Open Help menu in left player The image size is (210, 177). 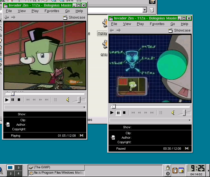click(x=79, y=11)
